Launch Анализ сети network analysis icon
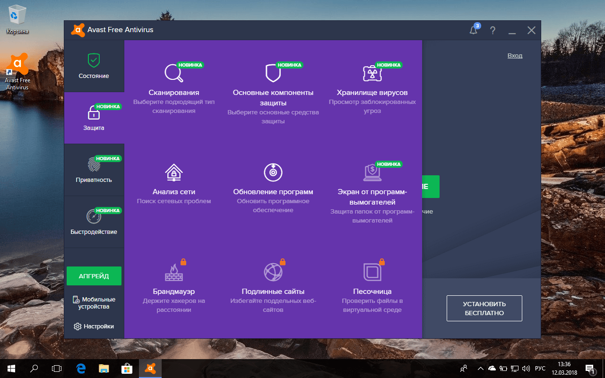Viewport: 605px width, 378px height. [x=173, y=172]
